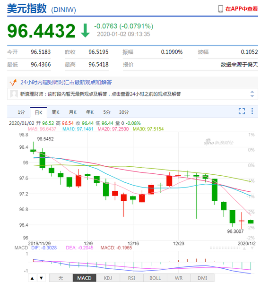Switch to the 年K chart tab
The width and height of the screenshot is (260, 282).
tap(90, 112)
